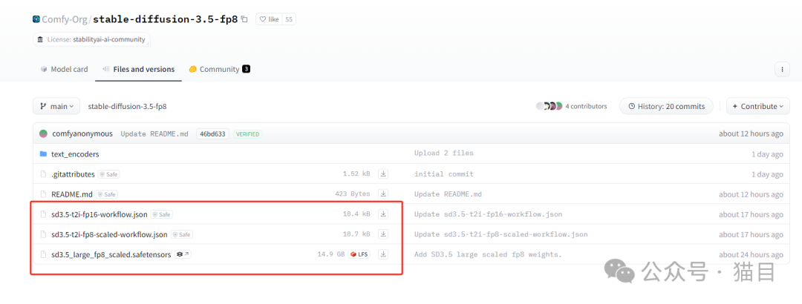Download sd3.5_large_fp8_scaled.safetensors

(383, 254)
